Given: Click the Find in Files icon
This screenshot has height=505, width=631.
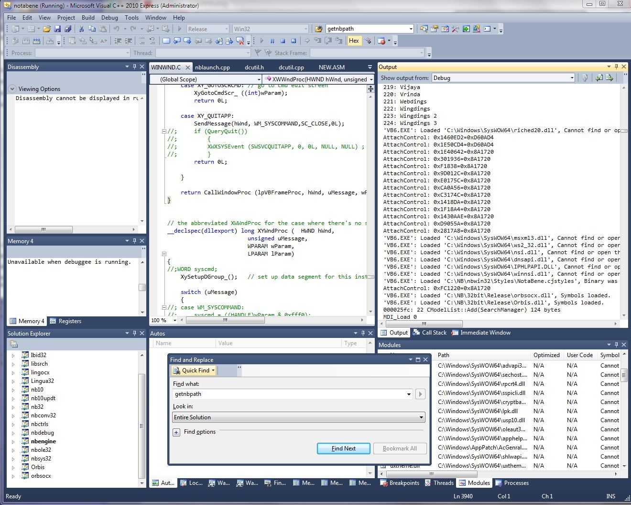Looking at the screenshot, I should pyautogui.click(x=319, y=29).
